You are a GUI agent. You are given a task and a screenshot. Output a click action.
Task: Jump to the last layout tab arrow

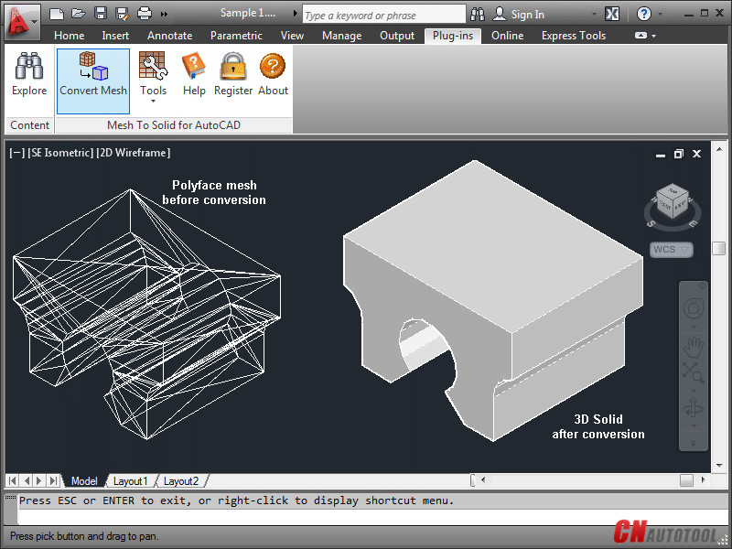point(54,480)
